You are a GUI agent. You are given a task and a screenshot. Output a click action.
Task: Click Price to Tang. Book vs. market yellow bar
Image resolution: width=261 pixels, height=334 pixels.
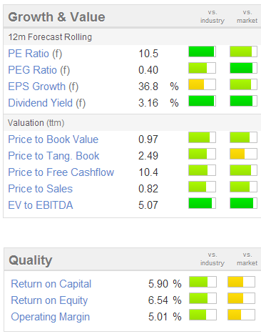coord(243,154)
